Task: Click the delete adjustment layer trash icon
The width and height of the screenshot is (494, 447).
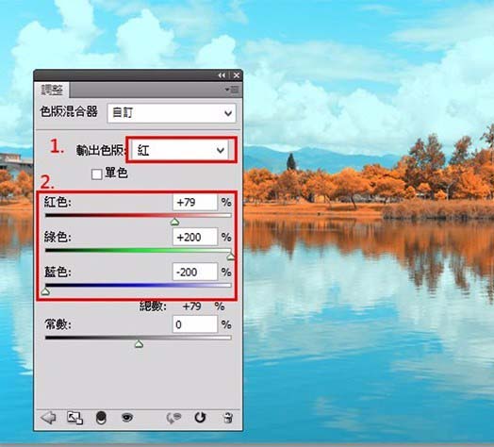Action: click(x=227, y=418)
